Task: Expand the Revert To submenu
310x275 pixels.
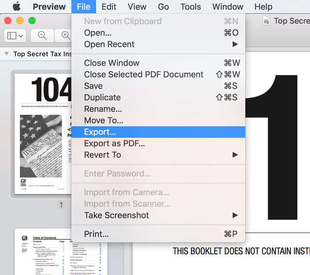Action: (158, 155)
